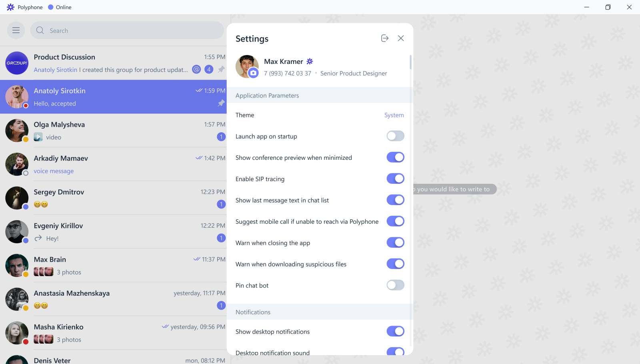The image size is (640, 364).
Task: Open the Theme dropdown showing System
Action: coord(394,115)
